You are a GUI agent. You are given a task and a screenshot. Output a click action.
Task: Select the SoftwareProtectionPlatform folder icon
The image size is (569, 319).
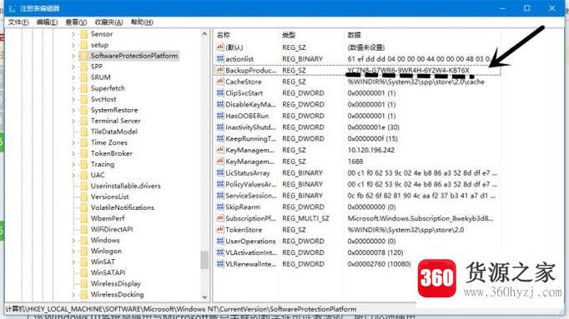(x=83, y=56)
